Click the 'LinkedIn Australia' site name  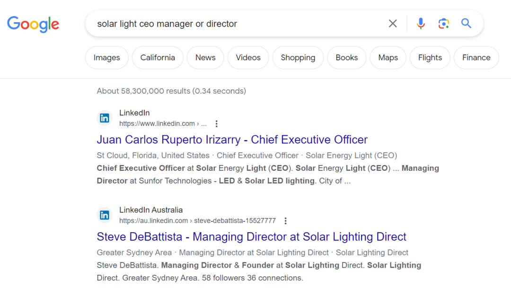(151, 210)
